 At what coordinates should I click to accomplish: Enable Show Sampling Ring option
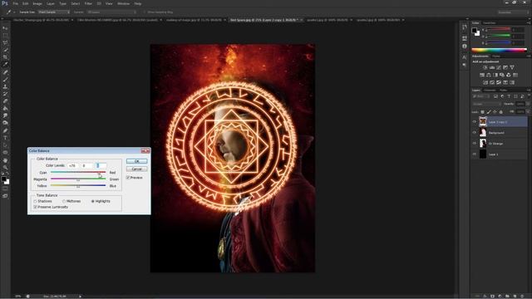[144, 12]
